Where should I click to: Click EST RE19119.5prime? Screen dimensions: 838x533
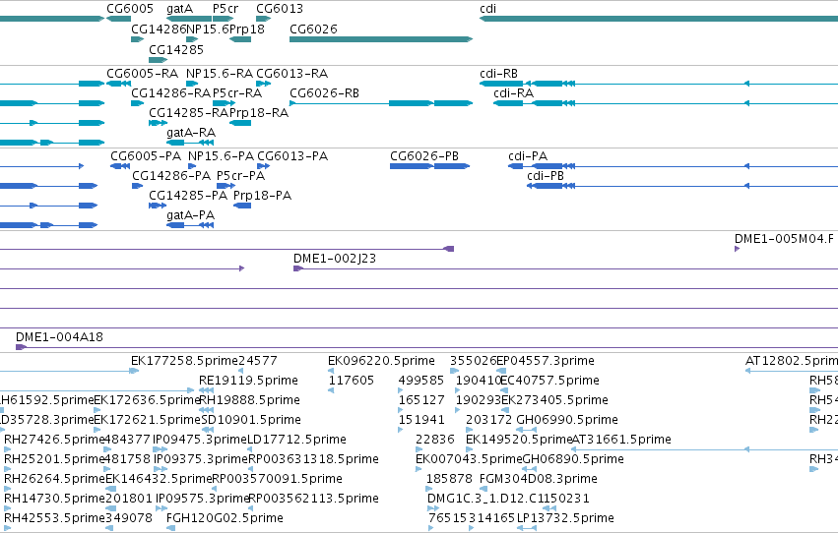click(x=248, y=381)
